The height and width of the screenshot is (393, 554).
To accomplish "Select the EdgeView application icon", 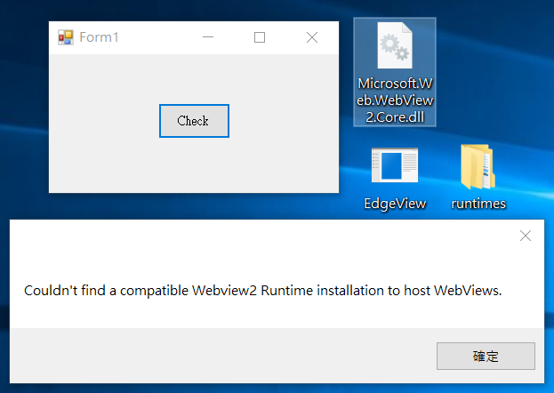I will (395, 165).
